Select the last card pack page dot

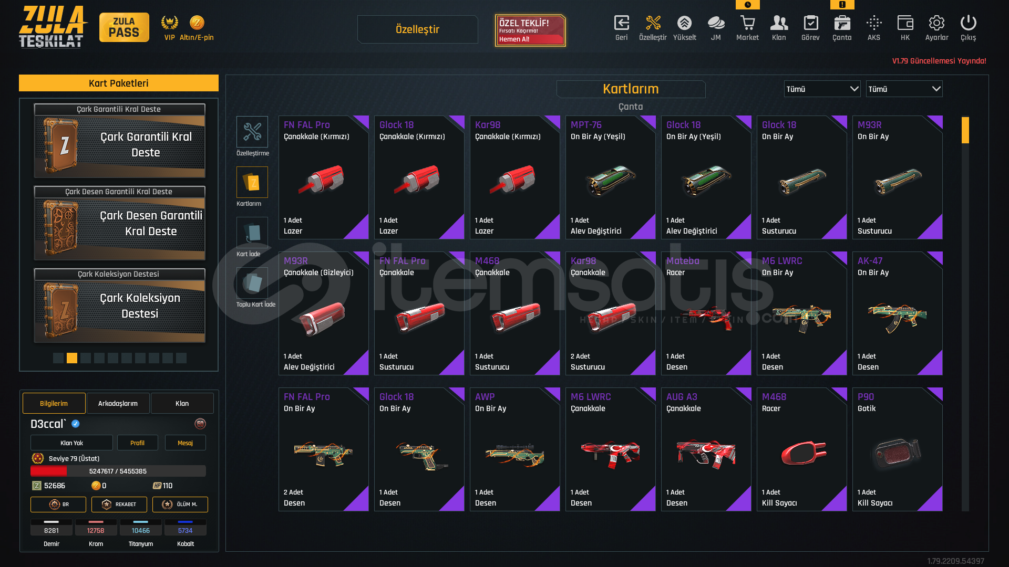click(181, 358)
